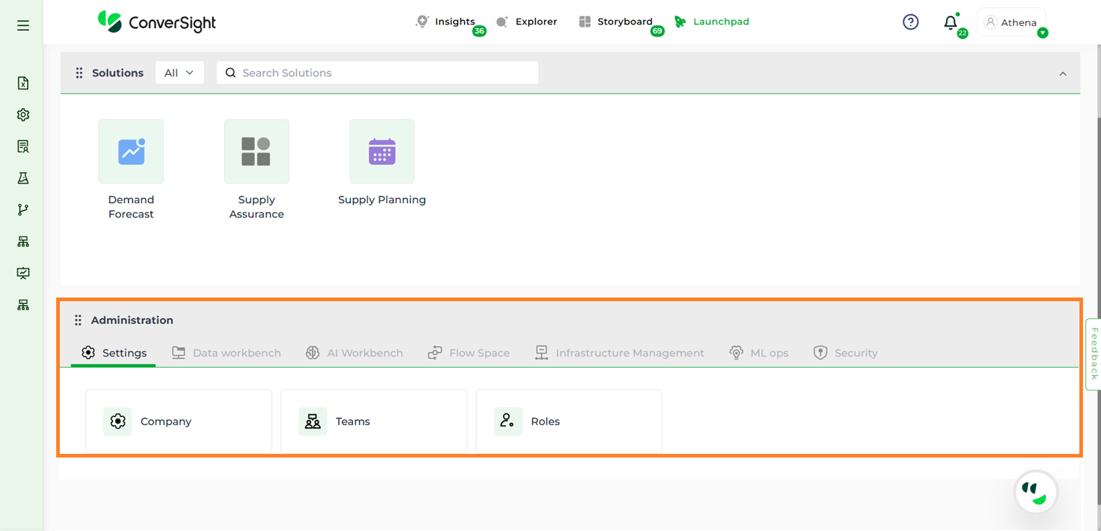Open the Teams settings card
The height and width of the screenshot is (531, 1101).
pyautogui.click(x=373, y=421)
